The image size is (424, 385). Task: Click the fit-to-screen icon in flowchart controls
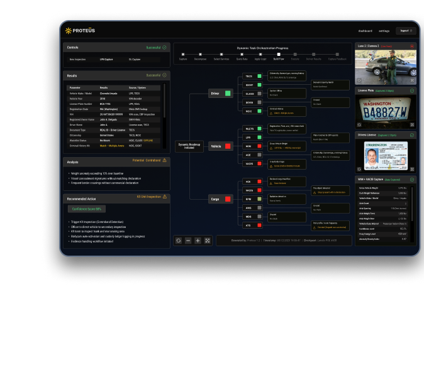pyautogui.click(x=207, y=240)
